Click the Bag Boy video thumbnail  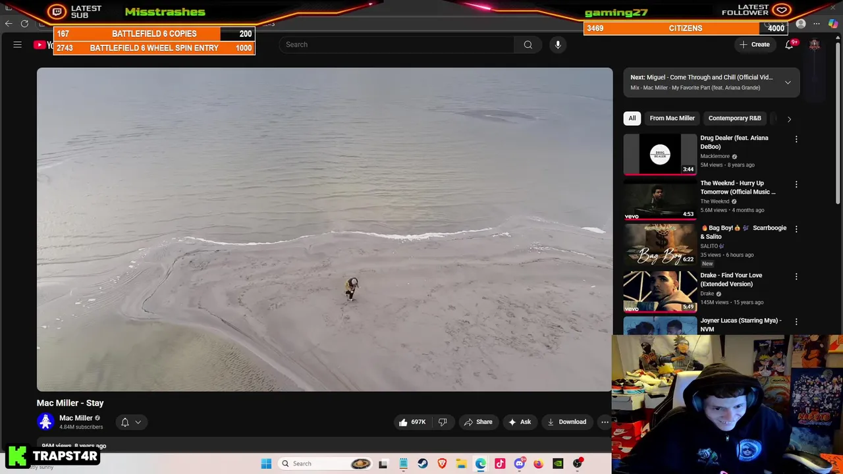click(660, 245)
